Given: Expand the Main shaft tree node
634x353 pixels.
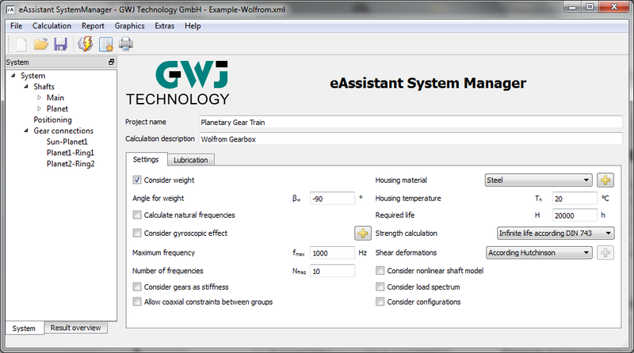Looking at the screenshot, I should 39,98.
